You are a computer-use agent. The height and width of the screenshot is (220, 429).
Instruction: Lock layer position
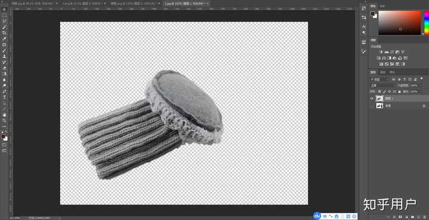(x=389, y=92)
